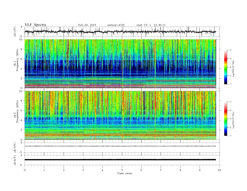Click the "Time (min)" axis label

point(125,173)
